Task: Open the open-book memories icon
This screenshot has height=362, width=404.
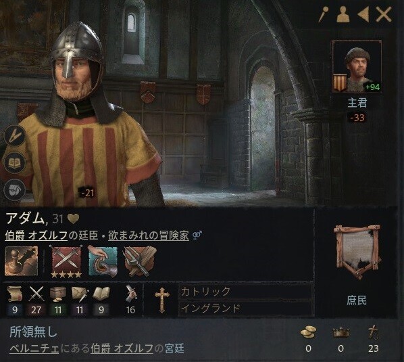Action: tap(15, 163)
